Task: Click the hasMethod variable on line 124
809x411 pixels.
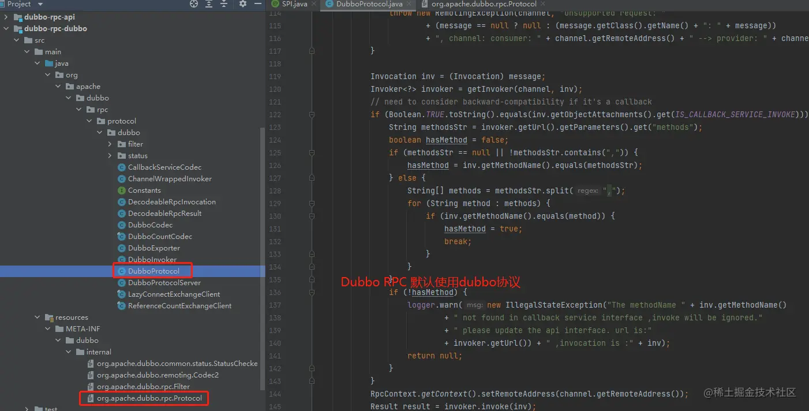Action: (446, 140)
